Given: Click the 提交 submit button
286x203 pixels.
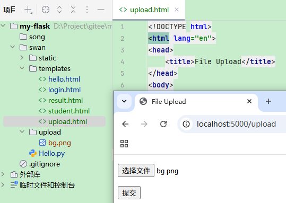Looking at the screenshot, I should tap(129, 193).
